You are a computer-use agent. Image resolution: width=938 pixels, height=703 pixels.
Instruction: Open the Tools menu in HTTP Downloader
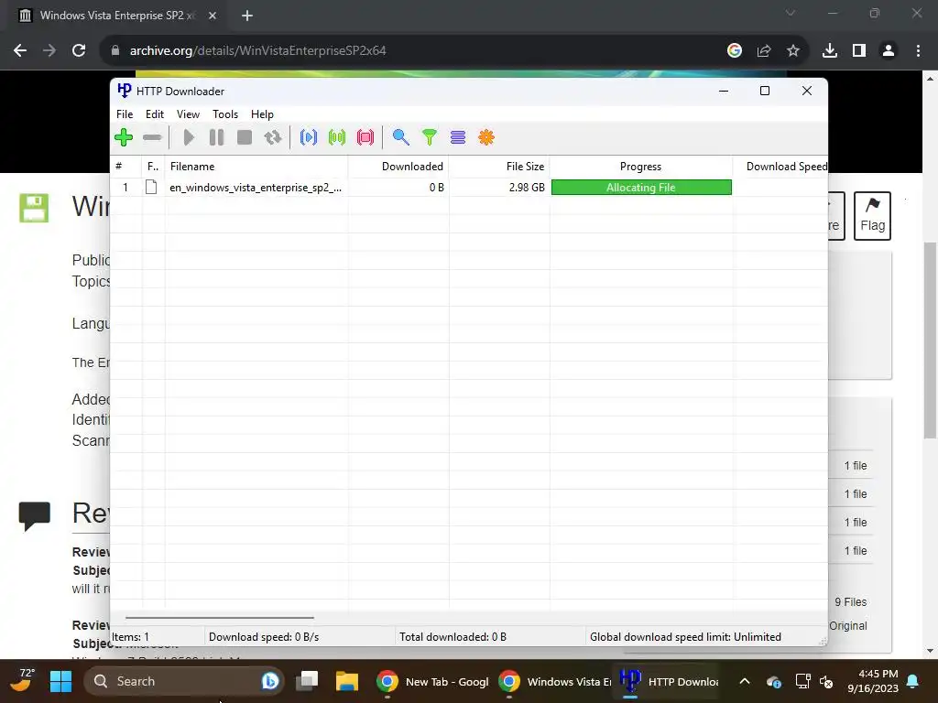point(225,114)
